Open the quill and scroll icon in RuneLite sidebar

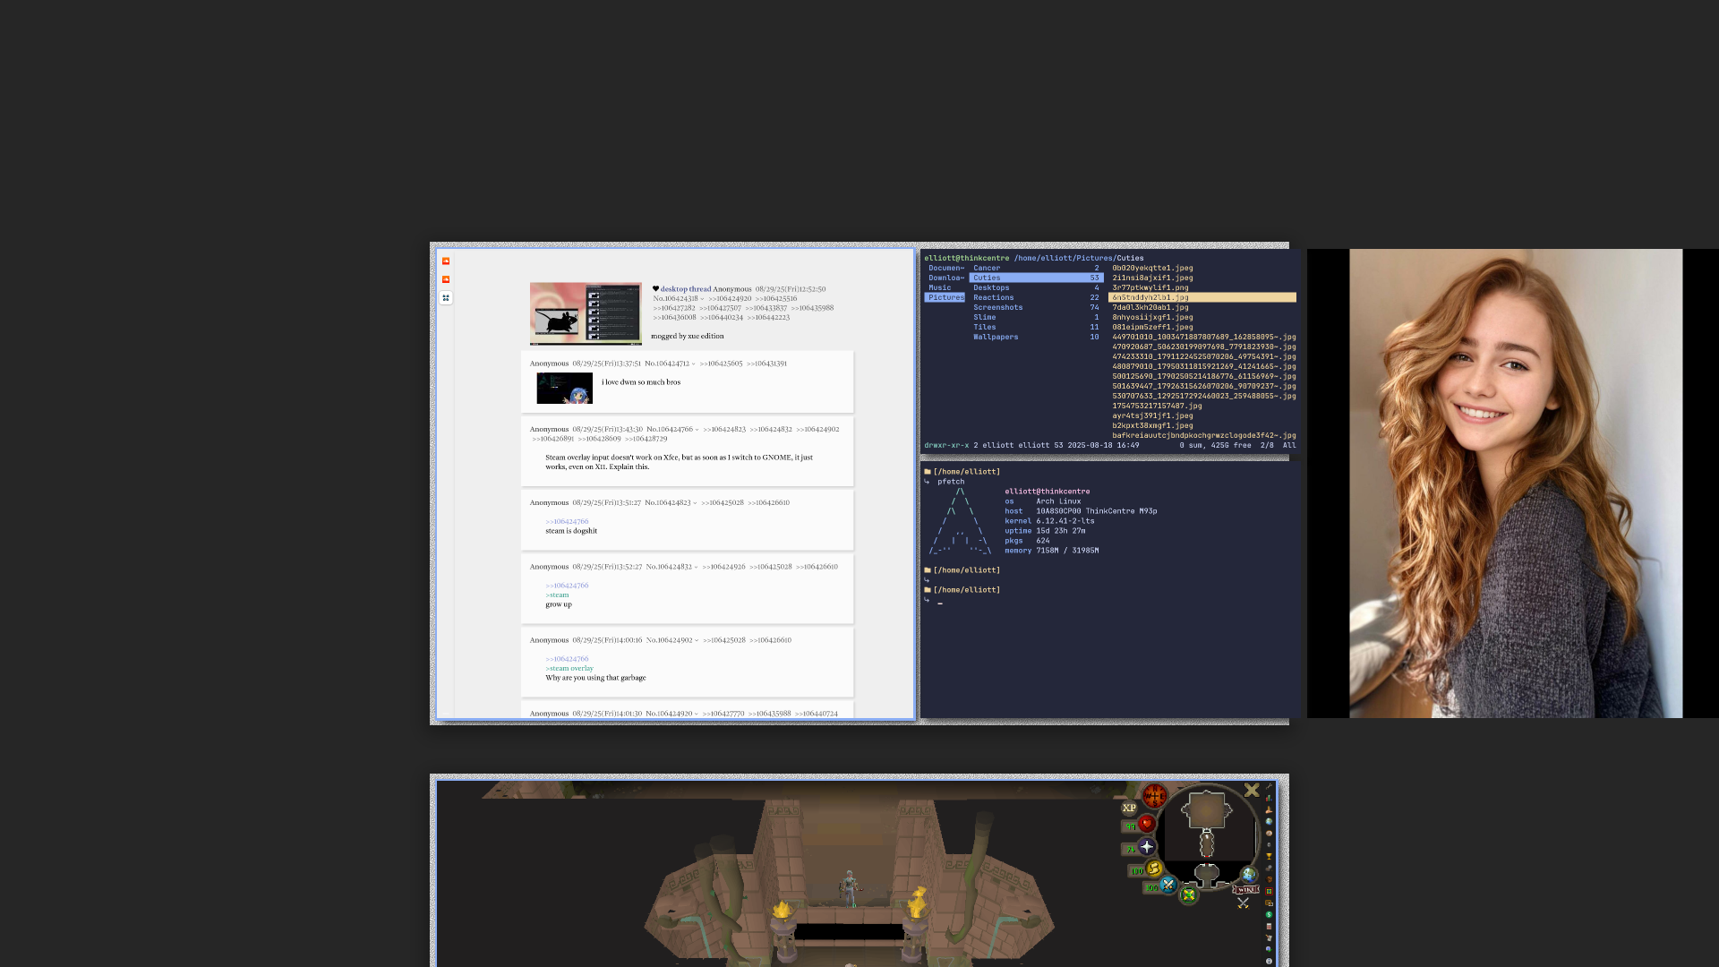coord(1269,937)
